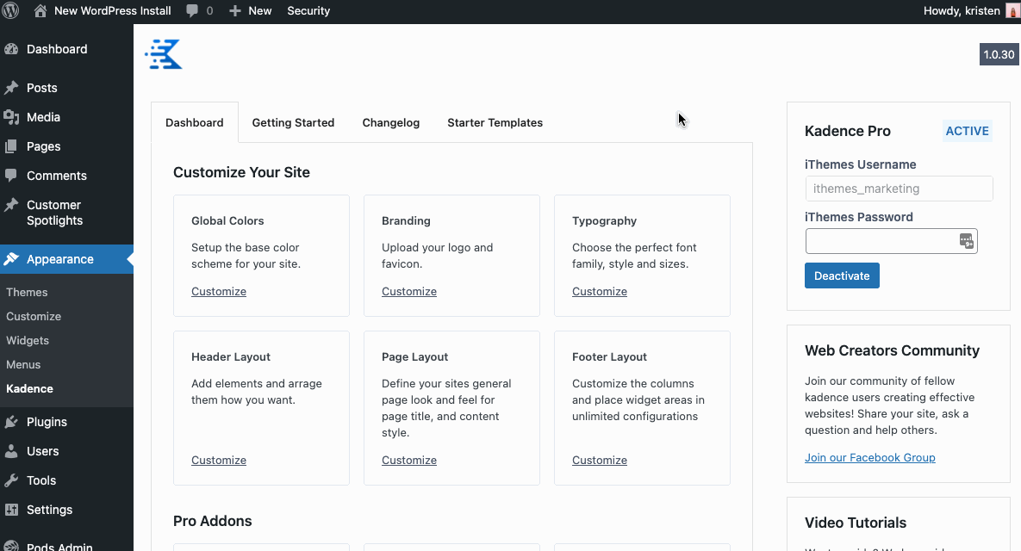Open Posts in the sidebar

click(41, 88)
